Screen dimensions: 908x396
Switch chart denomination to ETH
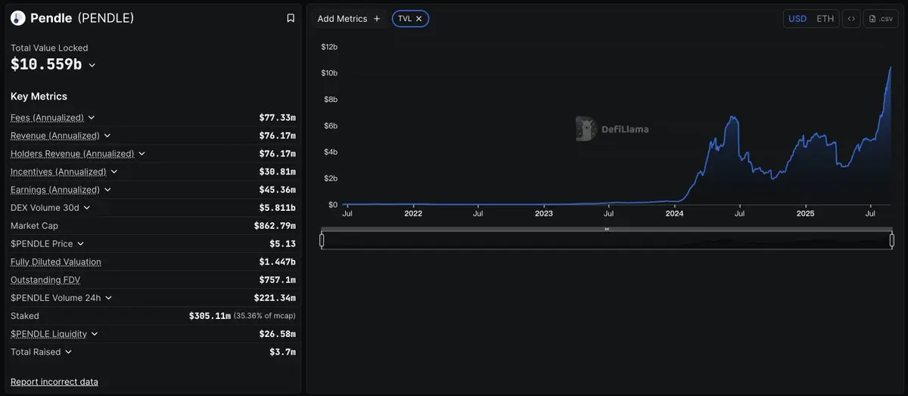[x=825, y=19]
